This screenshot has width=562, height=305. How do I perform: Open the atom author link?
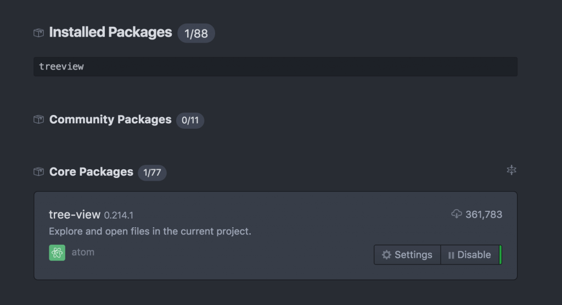coord(83,252)
